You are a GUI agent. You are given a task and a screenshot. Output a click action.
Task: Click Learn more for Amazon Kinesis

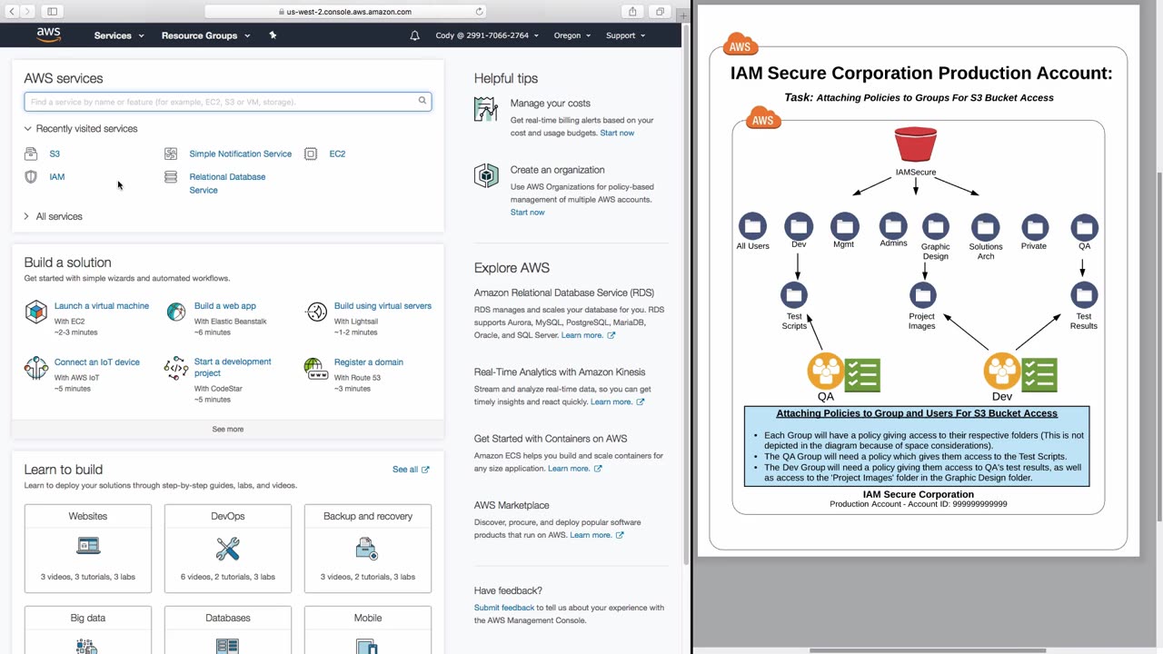[617, 401]
